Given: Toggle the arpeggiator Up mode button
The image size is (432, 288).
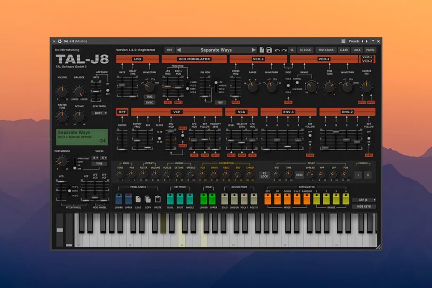Looking at the screenshot, I should 278,198.
